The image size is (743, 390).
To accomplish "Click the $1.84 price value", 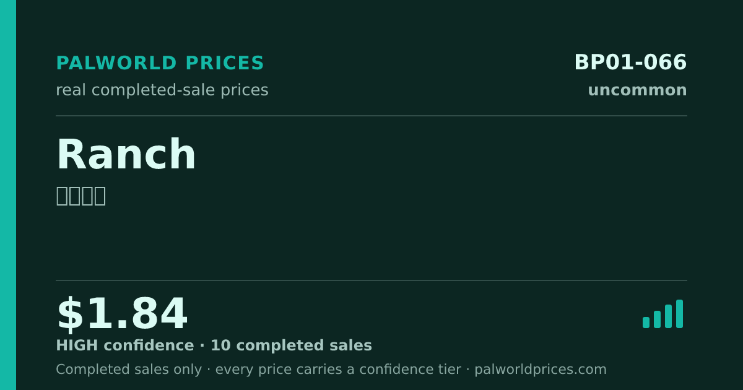I will [x=122, y=314].
